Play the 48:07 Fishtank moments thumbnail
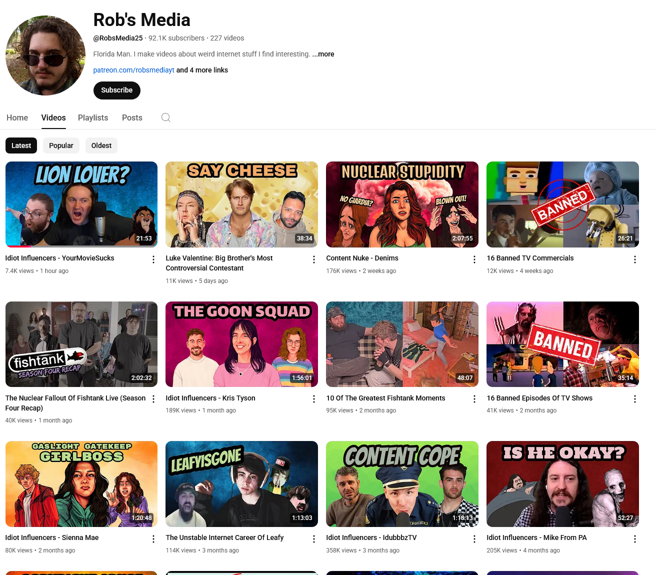 (402, 344)
